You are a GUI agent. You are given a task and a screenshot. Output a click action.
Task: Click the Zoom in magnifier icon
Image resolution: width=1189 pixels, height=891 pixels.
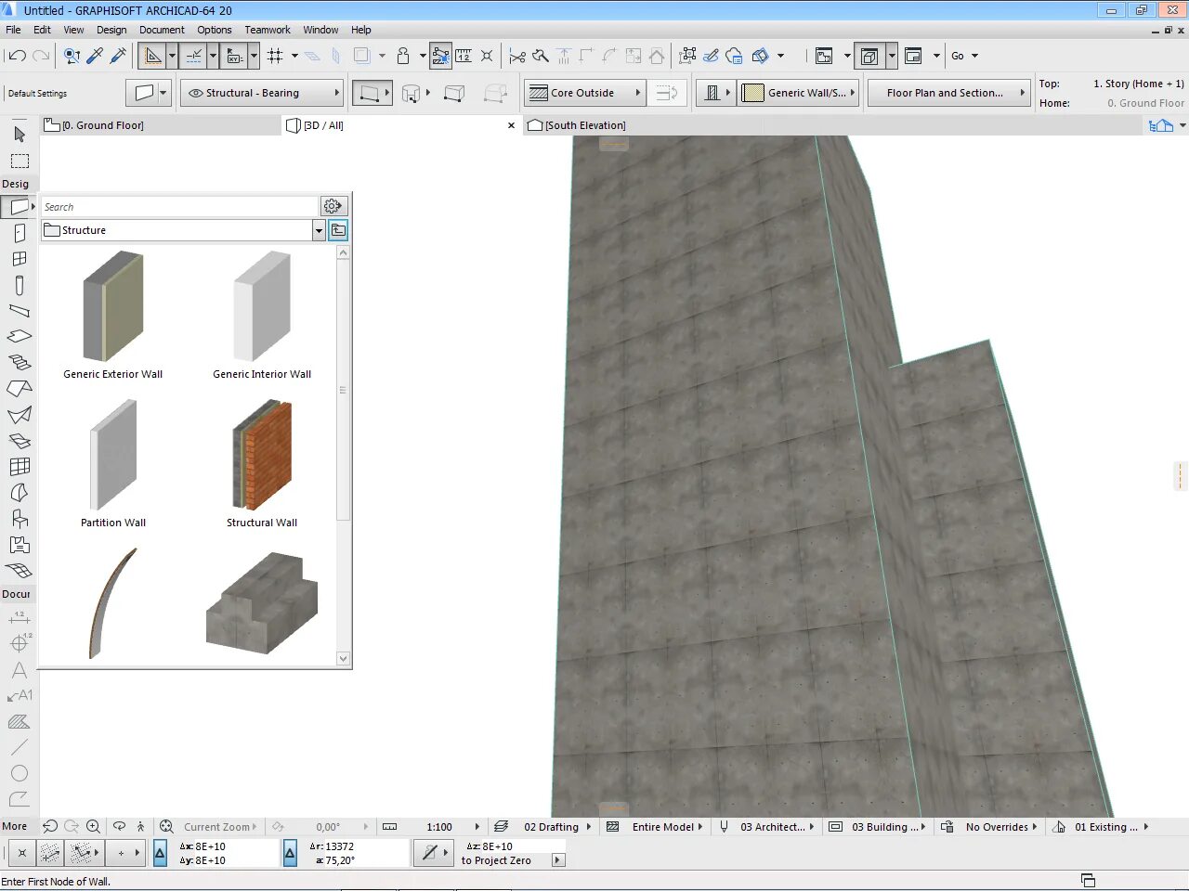point(93,826)
